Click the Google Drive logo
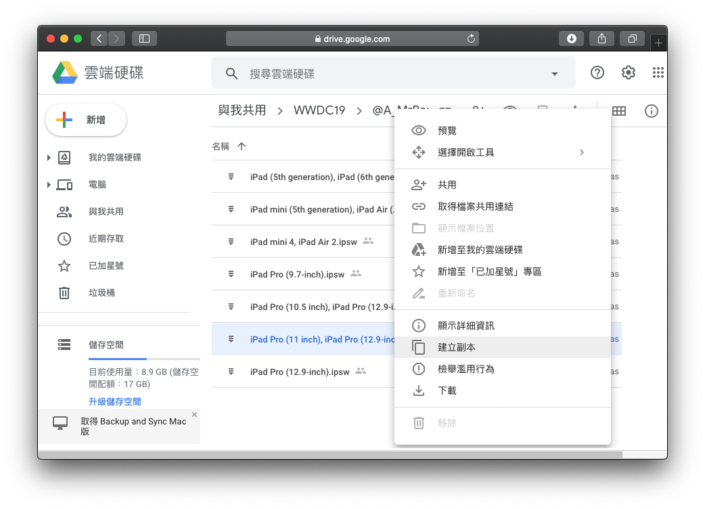This screenshot has width=705, height=509. click(x=65, y=73)
